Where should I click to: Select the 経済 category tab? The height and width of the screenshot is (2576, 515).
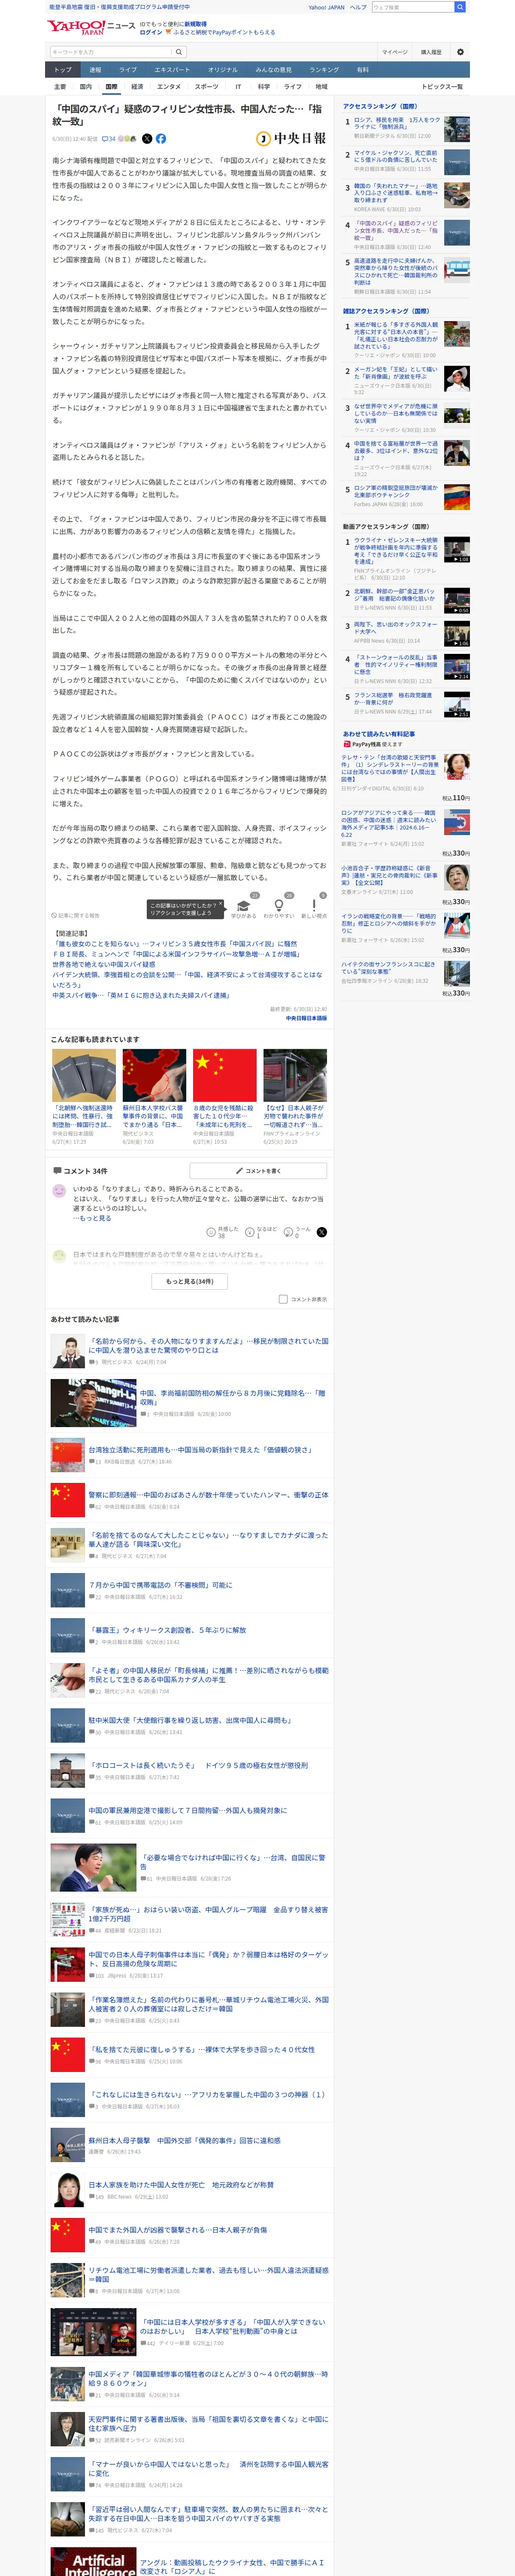point(137,87)
